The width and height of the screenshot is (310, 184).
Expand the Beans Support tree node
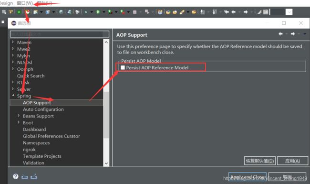(19, 116)
